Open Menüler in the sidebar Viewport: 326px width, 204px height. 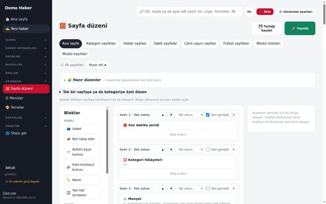(26, 98)
